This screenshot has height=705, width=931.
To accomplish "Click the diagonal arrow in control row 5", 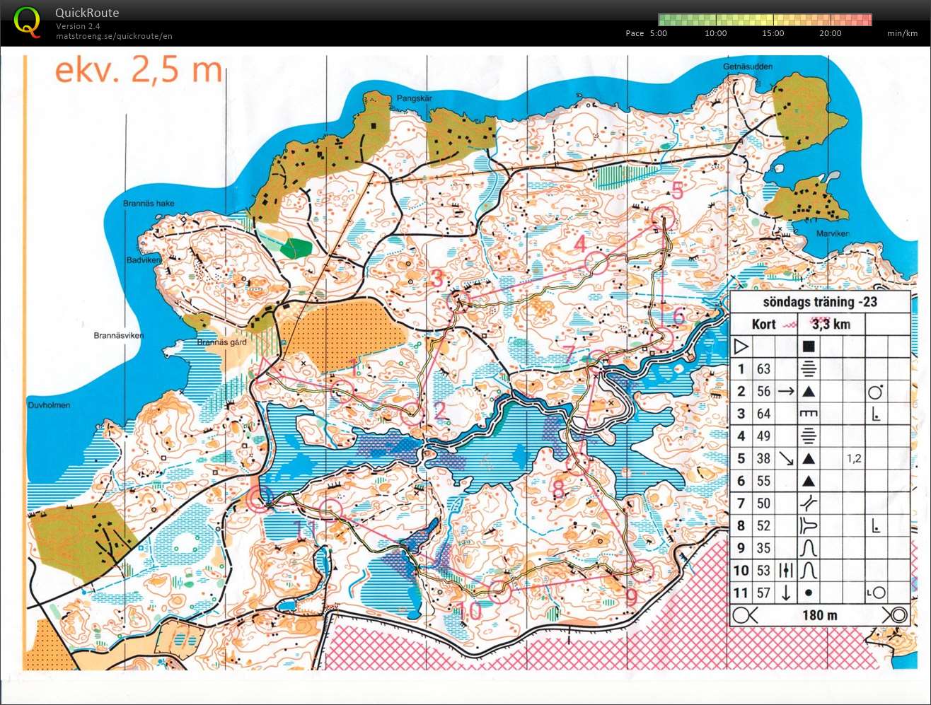I will point(785,458).
